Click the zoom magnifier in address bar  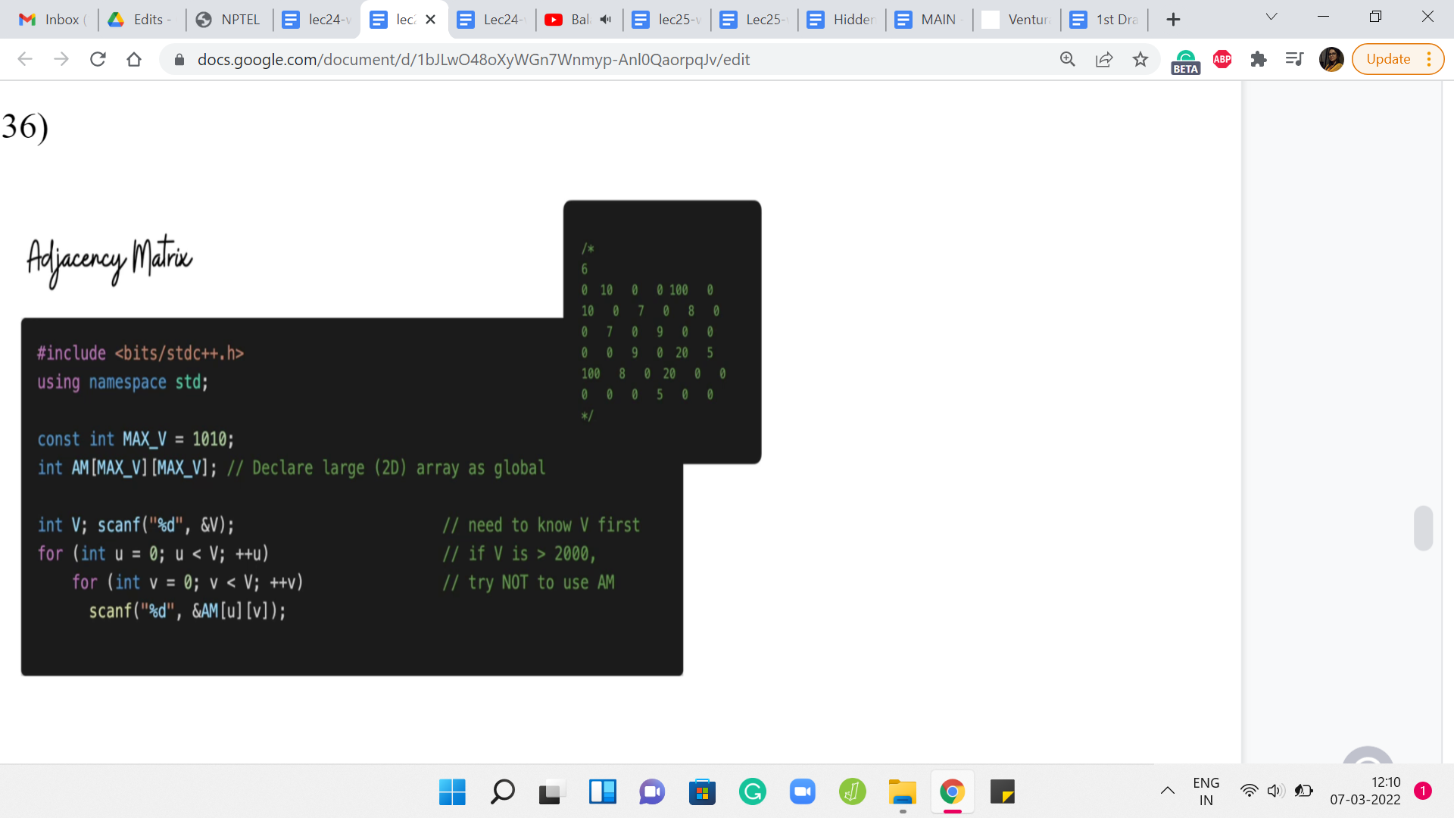pos(1068,59)
